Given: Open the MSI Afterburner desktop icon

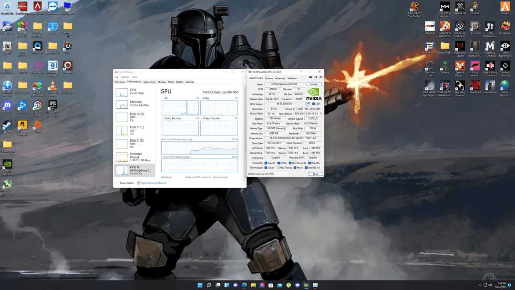Looking at the screenshot, I should (x=7, y=187).
